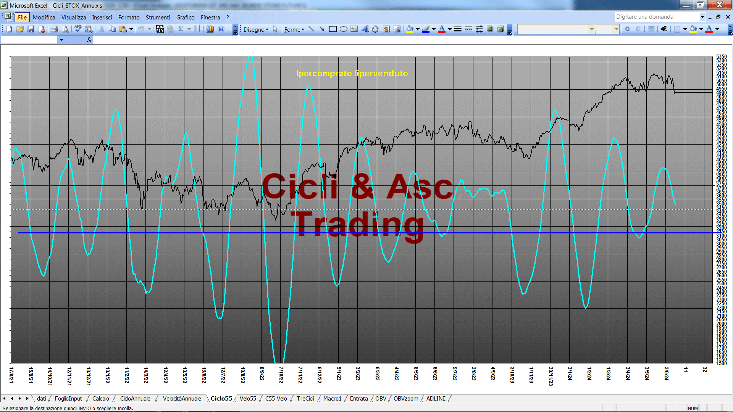
Task: Toggle bold G formatting button
Action: pyautogui.click(x=627, y=29)
